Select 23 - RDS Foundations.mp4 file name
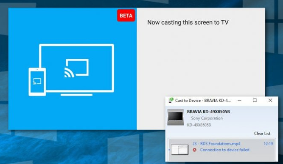283x164 pixels. click(x=216, y=144)
